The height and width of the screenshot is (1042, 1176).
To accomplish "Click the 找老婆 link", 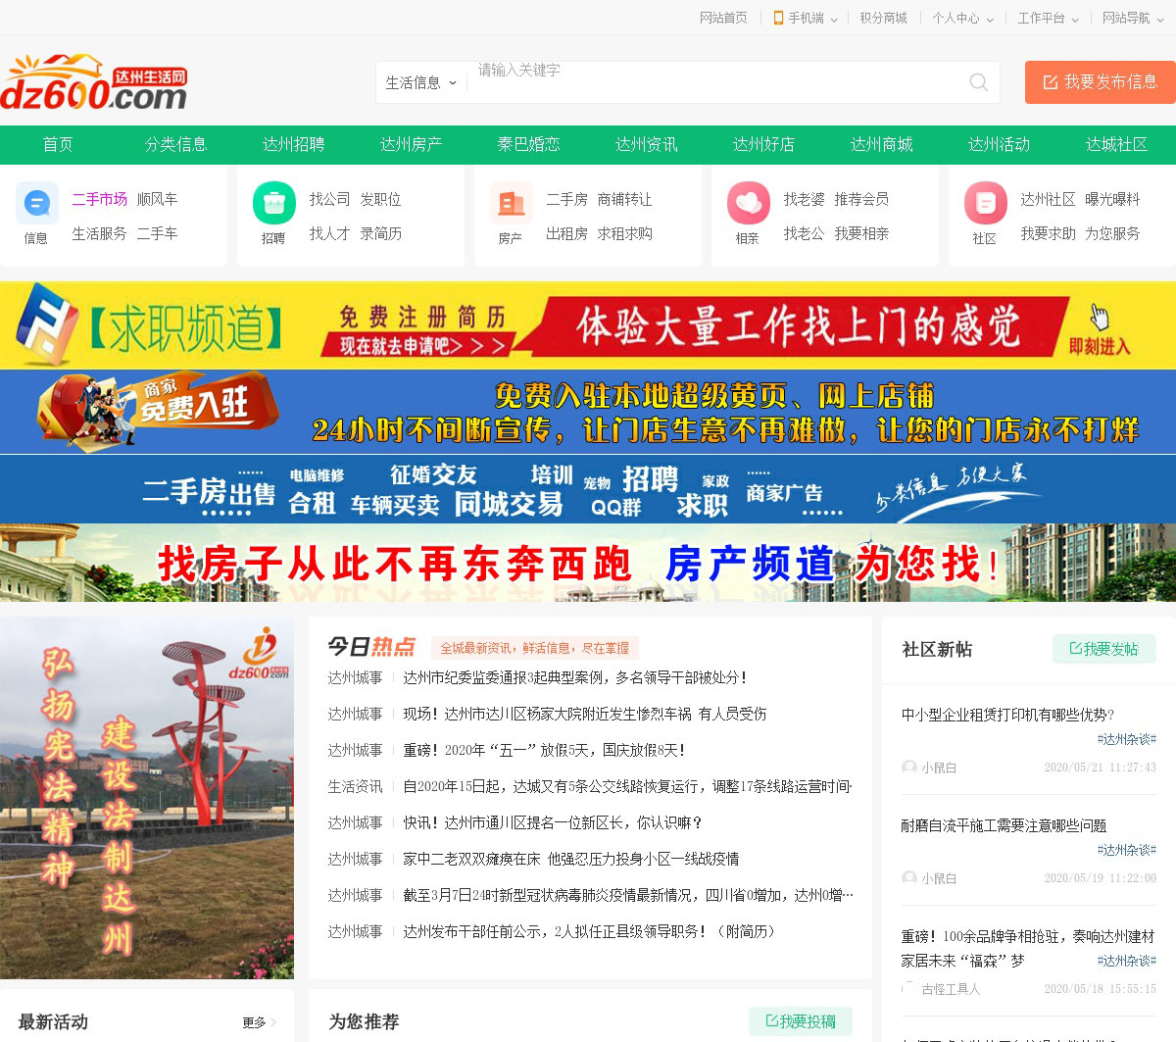I will coord(804,199).
